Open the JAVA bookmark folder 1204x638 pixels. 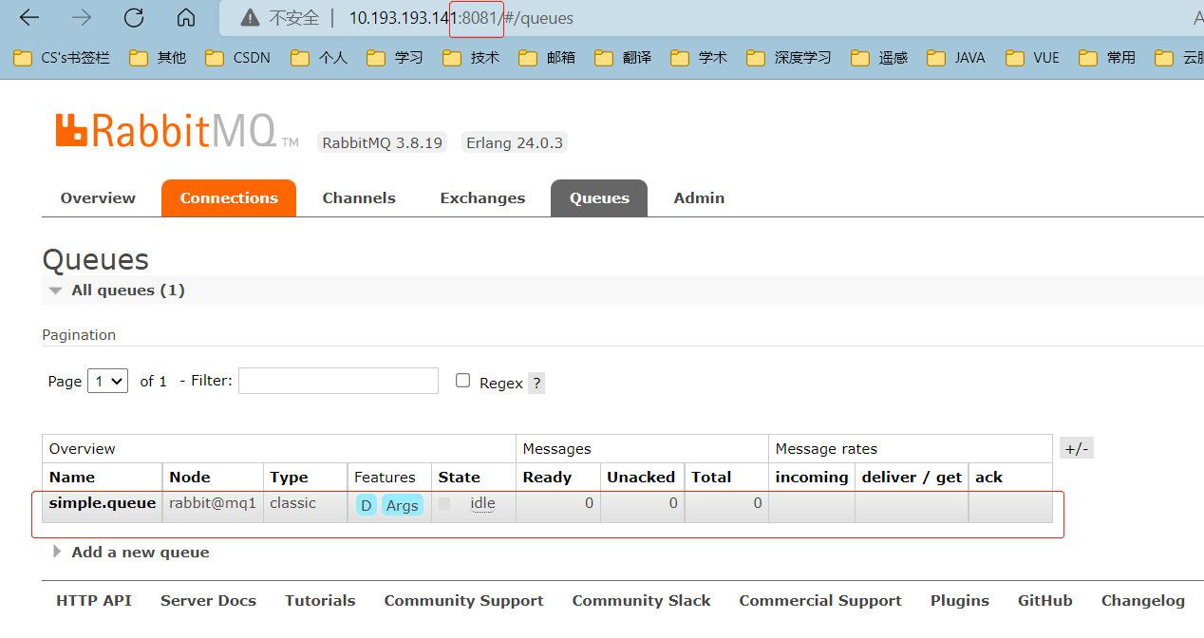[x=956, y=58]
